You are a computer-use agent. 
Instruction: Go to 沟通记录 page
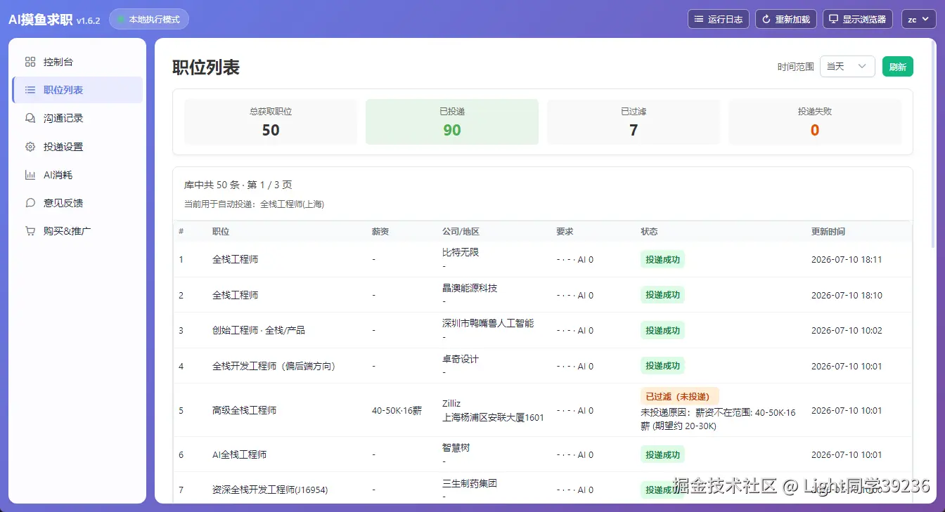77,118
